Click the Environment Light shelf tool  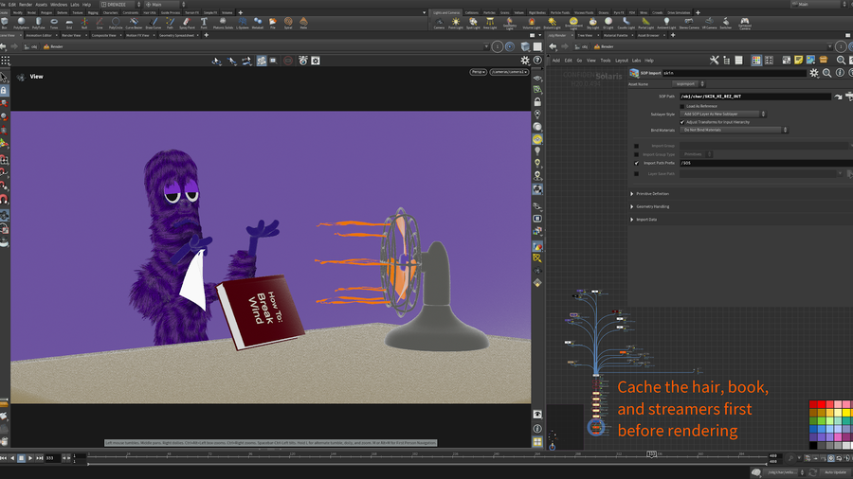coord(573,24)
